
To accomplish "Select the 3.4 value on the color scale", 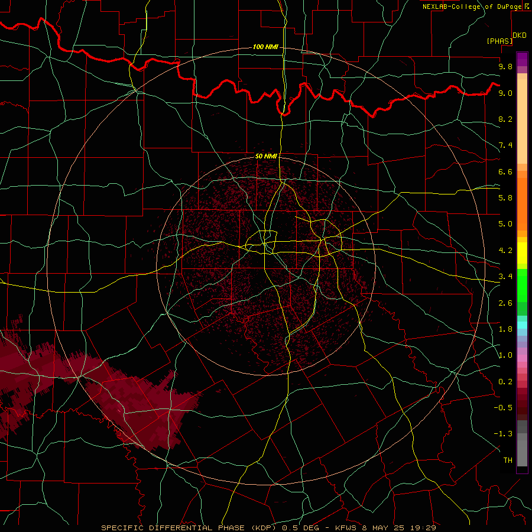I will [505, 277].
